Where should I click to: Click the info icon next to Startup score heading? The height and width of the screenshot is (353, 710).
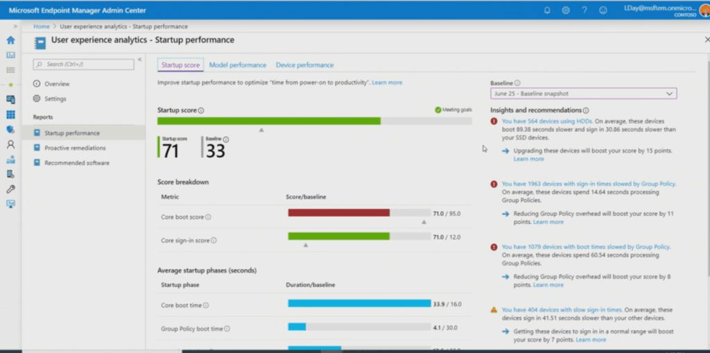201,110
